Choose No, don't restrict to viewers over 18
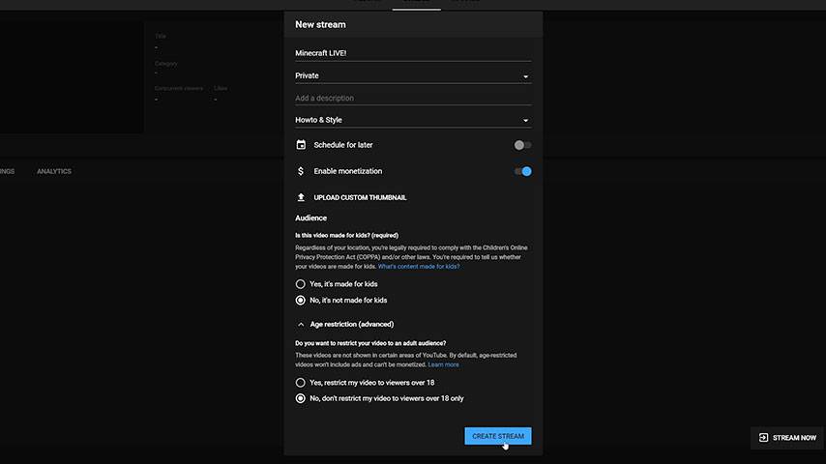Image resolution: width=826 pixels, height=464 pixels. 300,398
